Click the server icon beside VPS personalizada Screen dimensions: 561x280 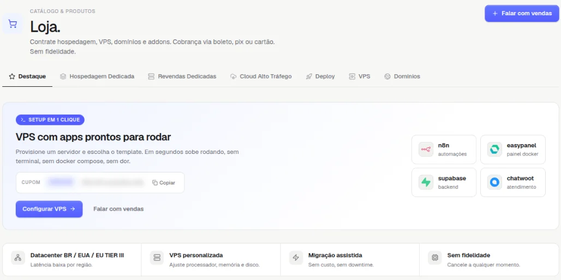click(157, 258)
